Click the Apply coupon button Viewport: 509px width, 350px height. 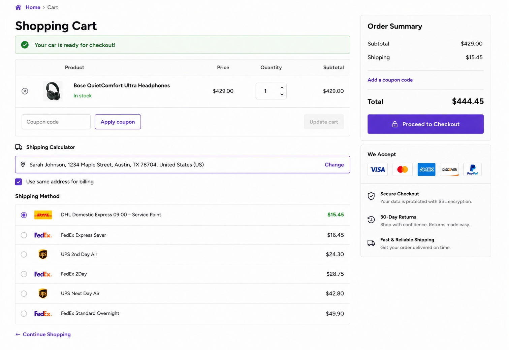(x=118, y=122)
